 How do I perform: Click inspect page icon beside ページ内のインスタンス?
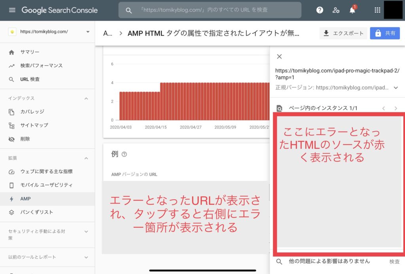(279, 108)
